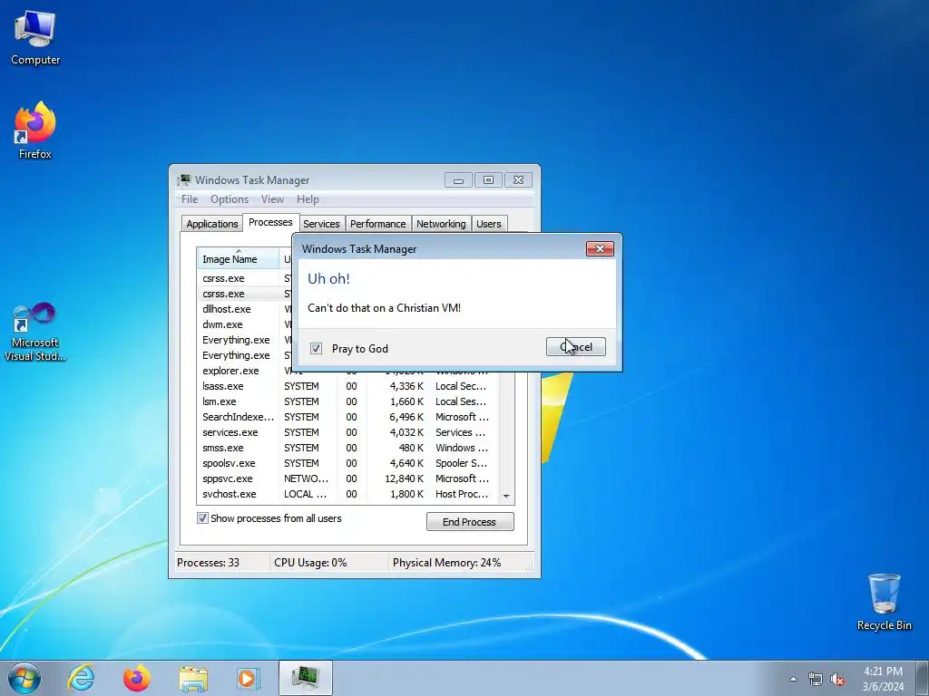Select the dllhost.exe process
The image size is (929, 696).
tap(226, 309)
